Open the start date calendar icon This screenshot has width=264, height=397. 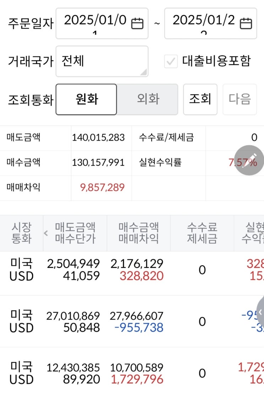138,23
